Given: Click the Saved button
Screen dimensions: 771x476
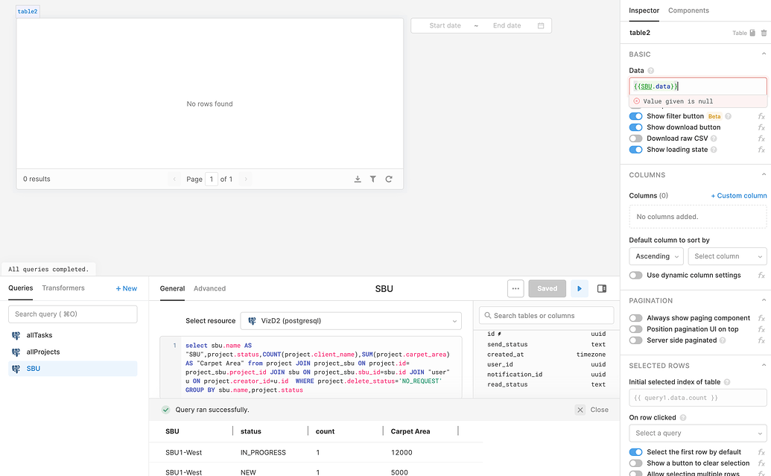Looking at the screenshot, I should point(547,288).
